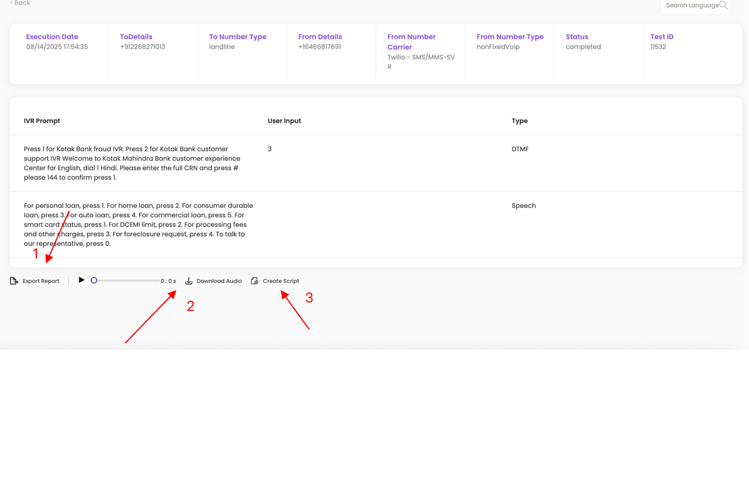
Task: Select the Speech type cell
Action: click(523, 206)
